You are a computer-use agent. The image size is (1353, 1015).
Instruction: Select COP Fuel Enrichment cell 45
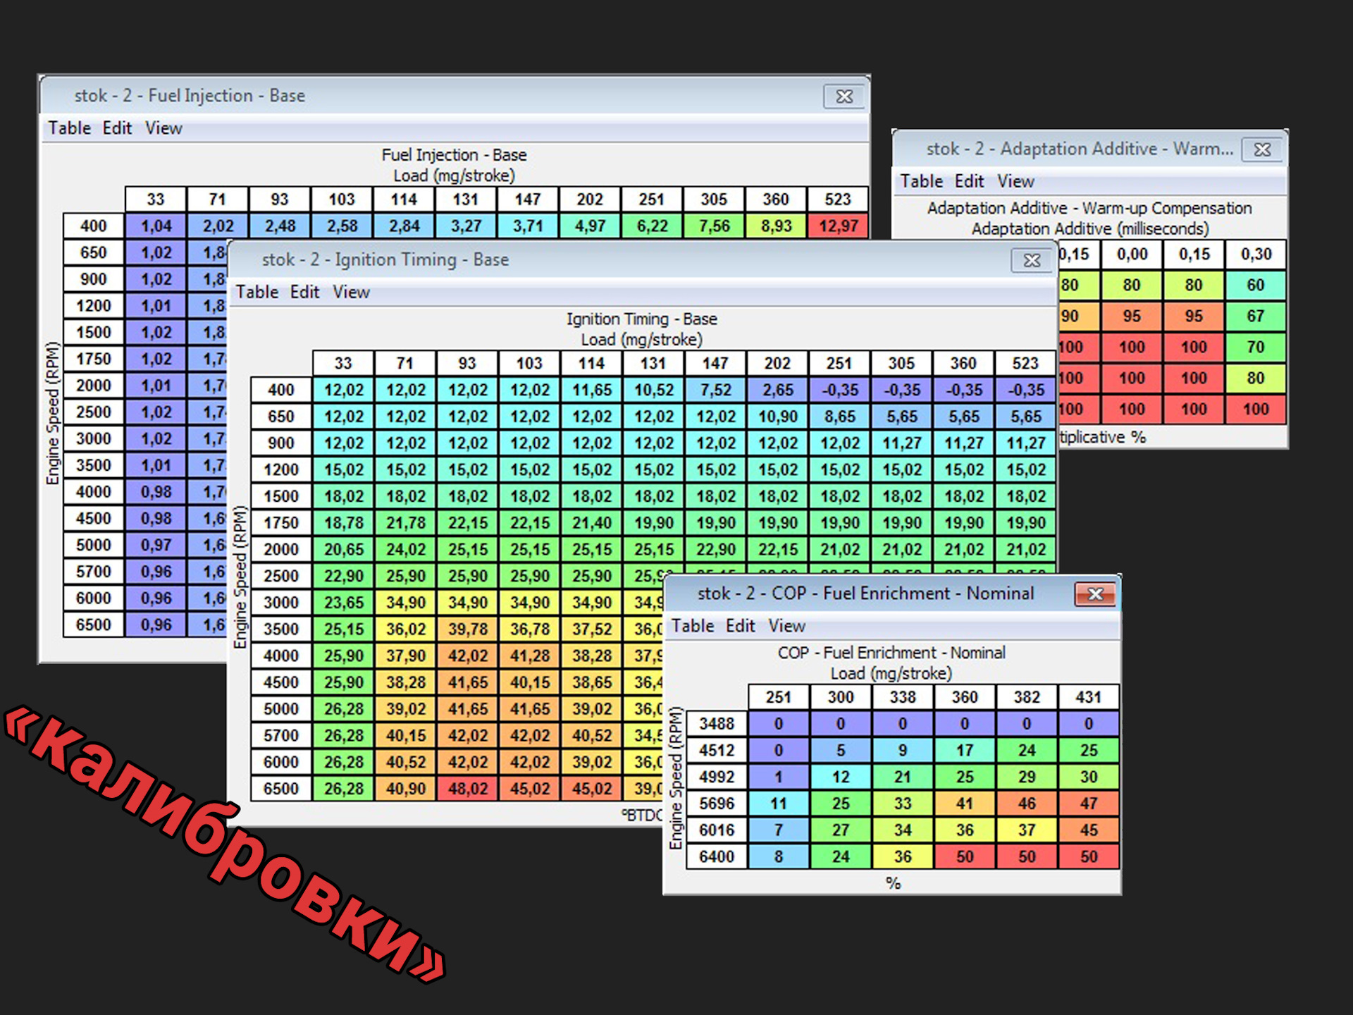(1089, 830)
